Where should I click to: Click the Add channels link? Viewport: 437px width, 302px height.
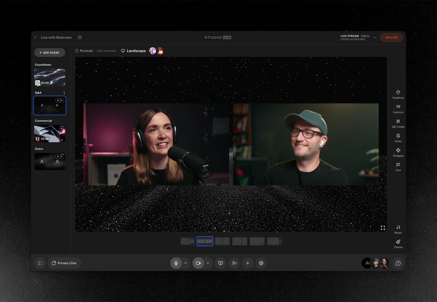click(106, 51)
